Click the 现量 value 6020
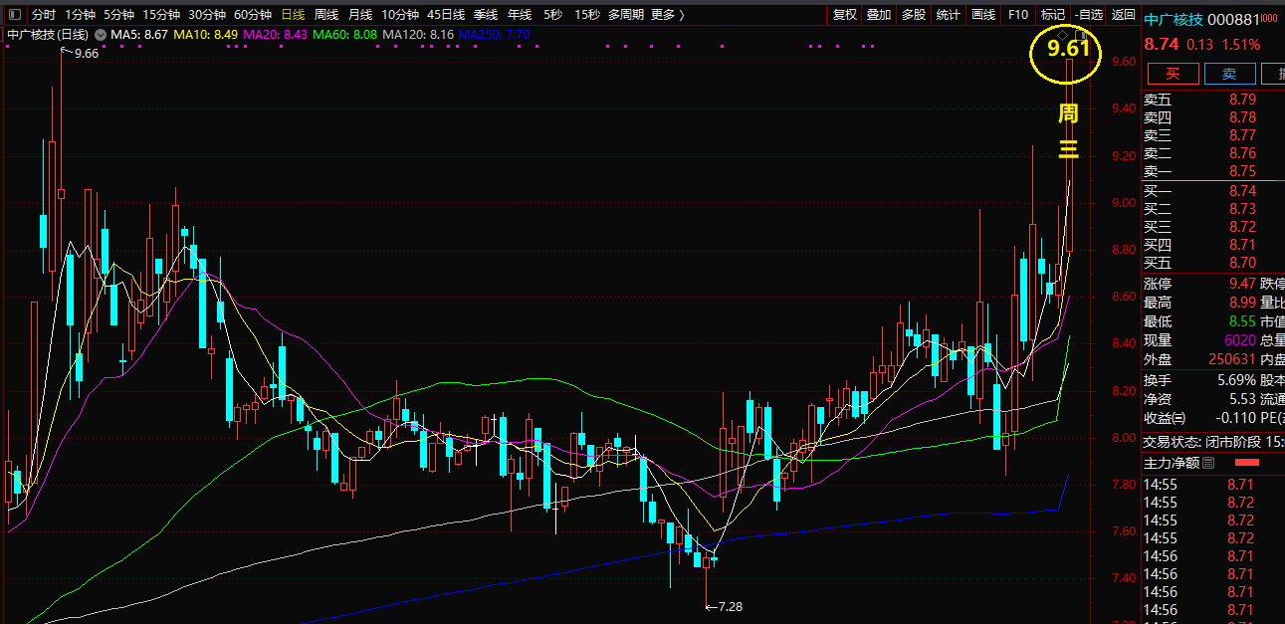Image resolution: width=1285 pixels, height=624 pixels. 1240,340
